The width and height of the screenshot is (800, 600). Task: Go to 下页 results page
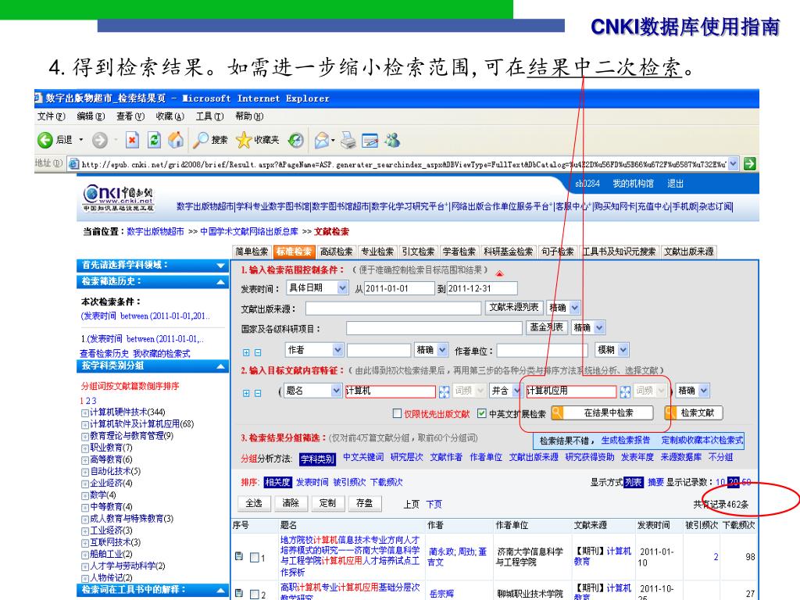(x=434, y=504)
